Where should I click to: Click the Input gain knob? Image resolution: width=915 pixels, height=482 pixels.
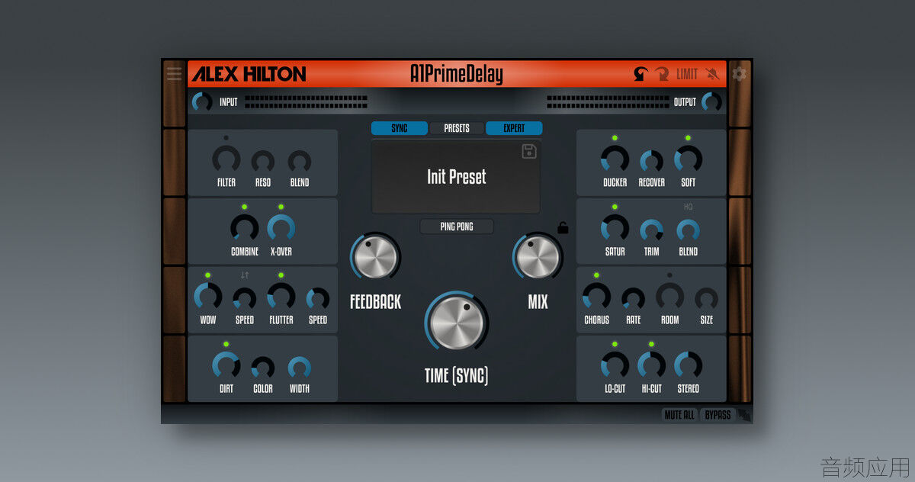202,102
